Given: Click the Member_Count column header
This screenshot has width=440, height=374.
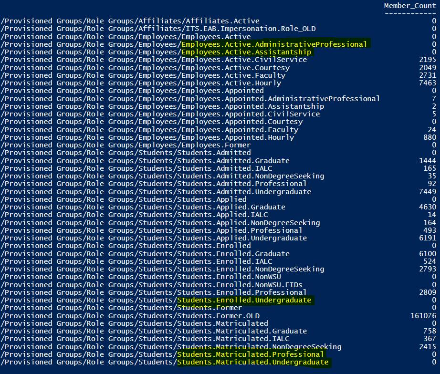Looking at the screenshot, I should pos(410,6).
